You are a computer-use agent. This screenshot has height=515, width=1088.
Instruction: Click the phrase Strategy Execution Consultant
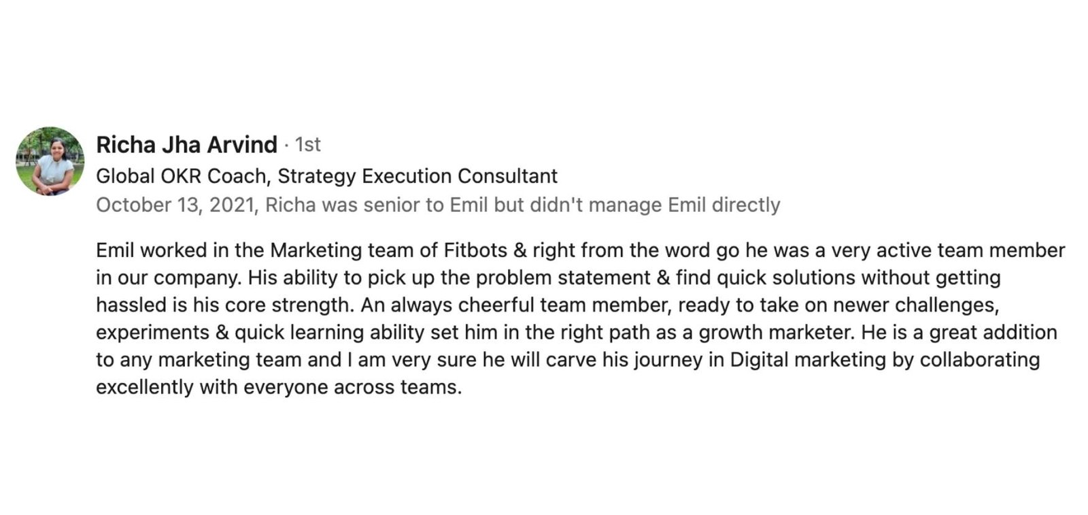pyautogui.click(x=418, y=176)
